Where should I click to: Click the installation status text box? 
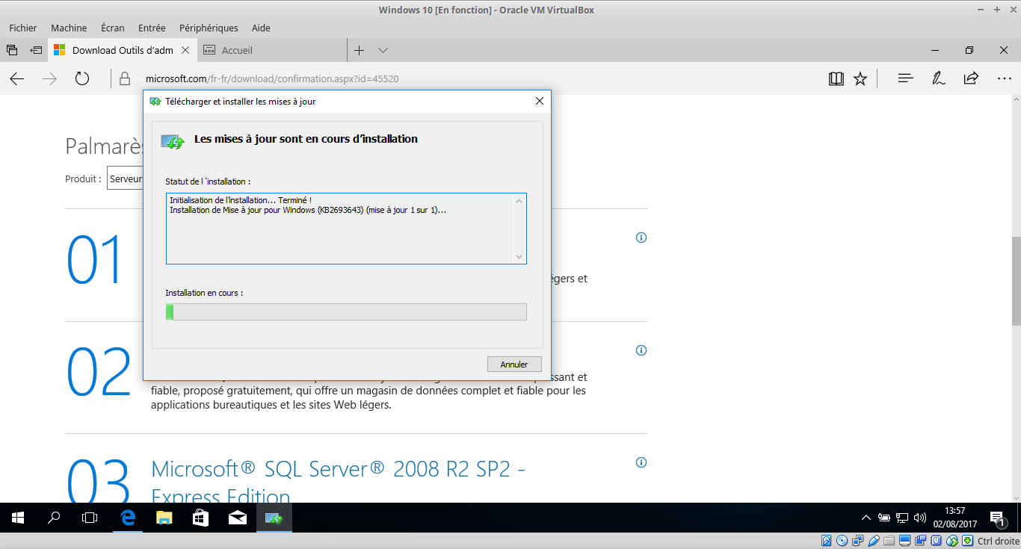click(x=346, y=229)
